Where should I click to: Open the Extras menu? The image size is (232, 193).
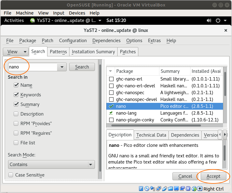tap(154, 41)
